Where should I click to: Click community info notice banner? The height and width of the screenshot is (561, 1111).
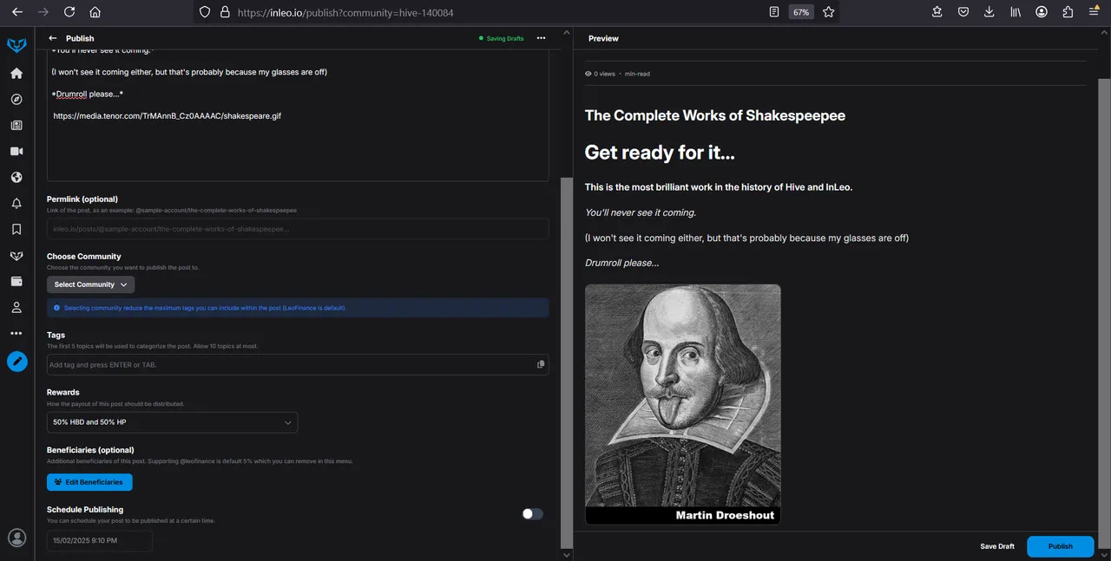coord(298,308)
